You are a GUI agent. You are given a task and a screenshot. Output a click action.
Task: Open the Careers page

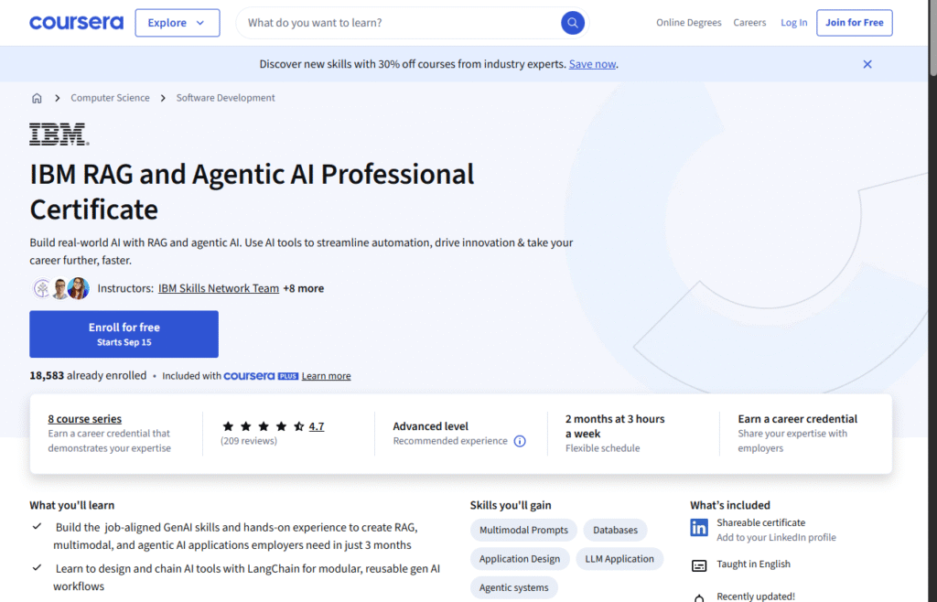coord(749,23)
